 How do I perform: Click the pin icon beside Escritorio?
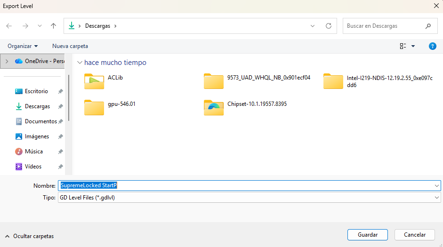tap(60, 91)
